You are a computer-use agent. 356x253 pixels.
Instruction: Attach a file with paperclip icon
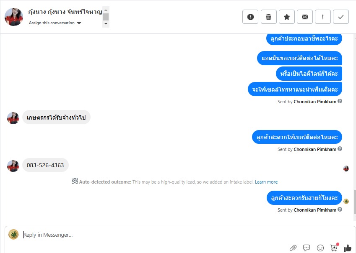(293, 248)
